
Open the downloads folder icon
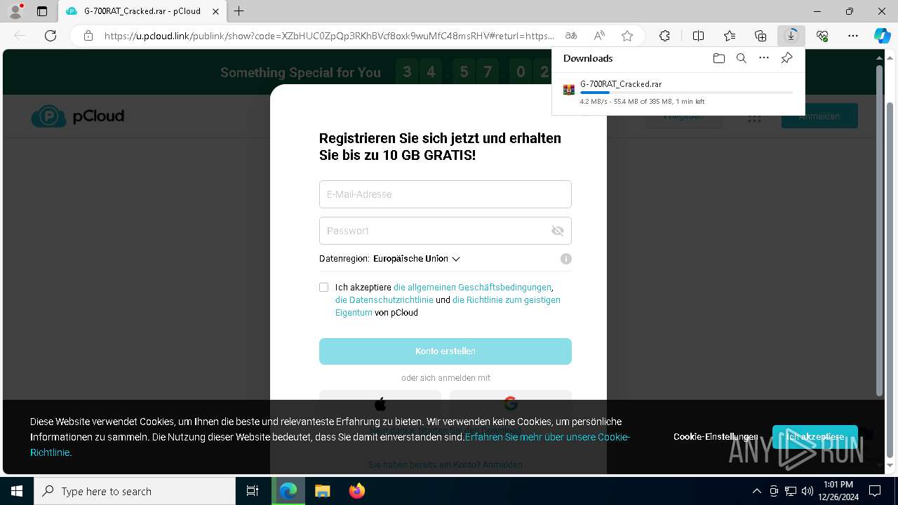coord(718,58)
